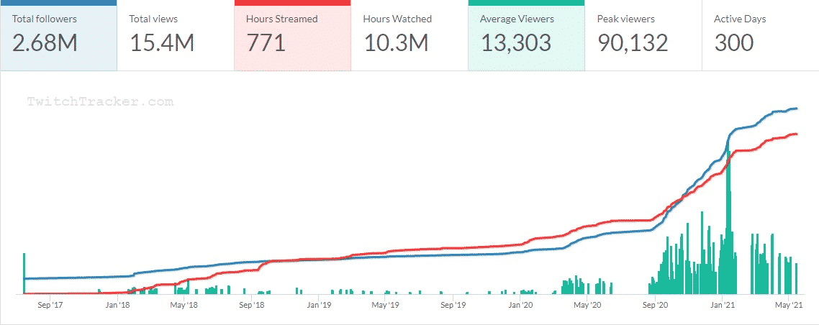Click the 771 hours streamed value
819x325 pixels.
[x=266, y=42]
